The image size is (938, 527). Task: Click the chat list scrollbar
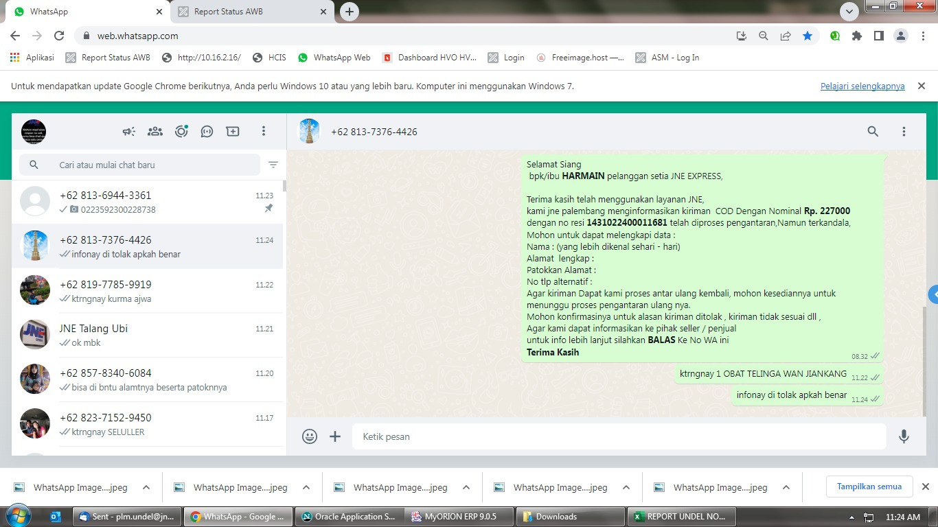point(284,185)
